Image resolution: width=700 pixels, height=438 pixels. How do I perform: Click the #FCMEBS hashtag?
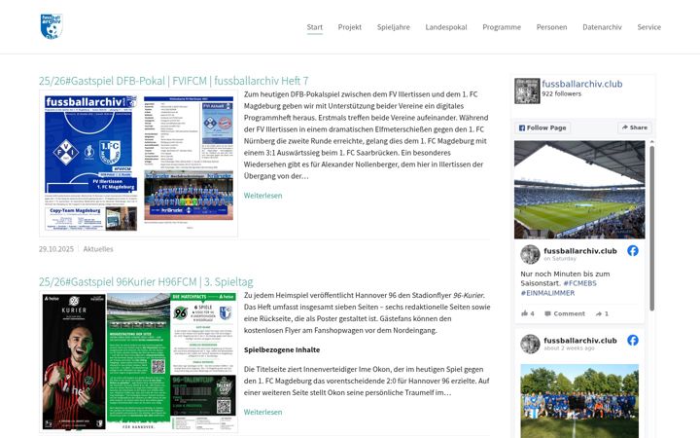pos(579,283)
